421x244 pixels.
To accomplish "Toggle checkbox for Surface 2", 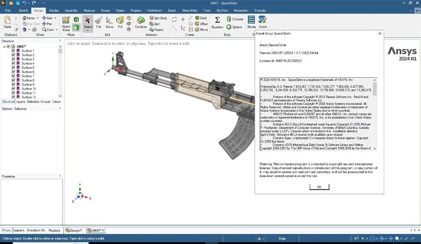I will (x=14, y=55).
